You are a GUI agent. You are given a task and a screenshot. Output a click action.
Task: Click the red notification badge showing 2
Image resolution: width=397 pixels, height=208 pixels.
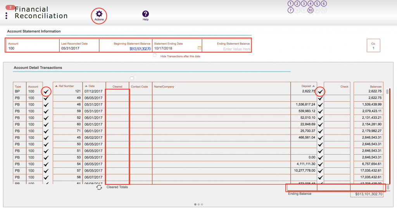(10, 8)
